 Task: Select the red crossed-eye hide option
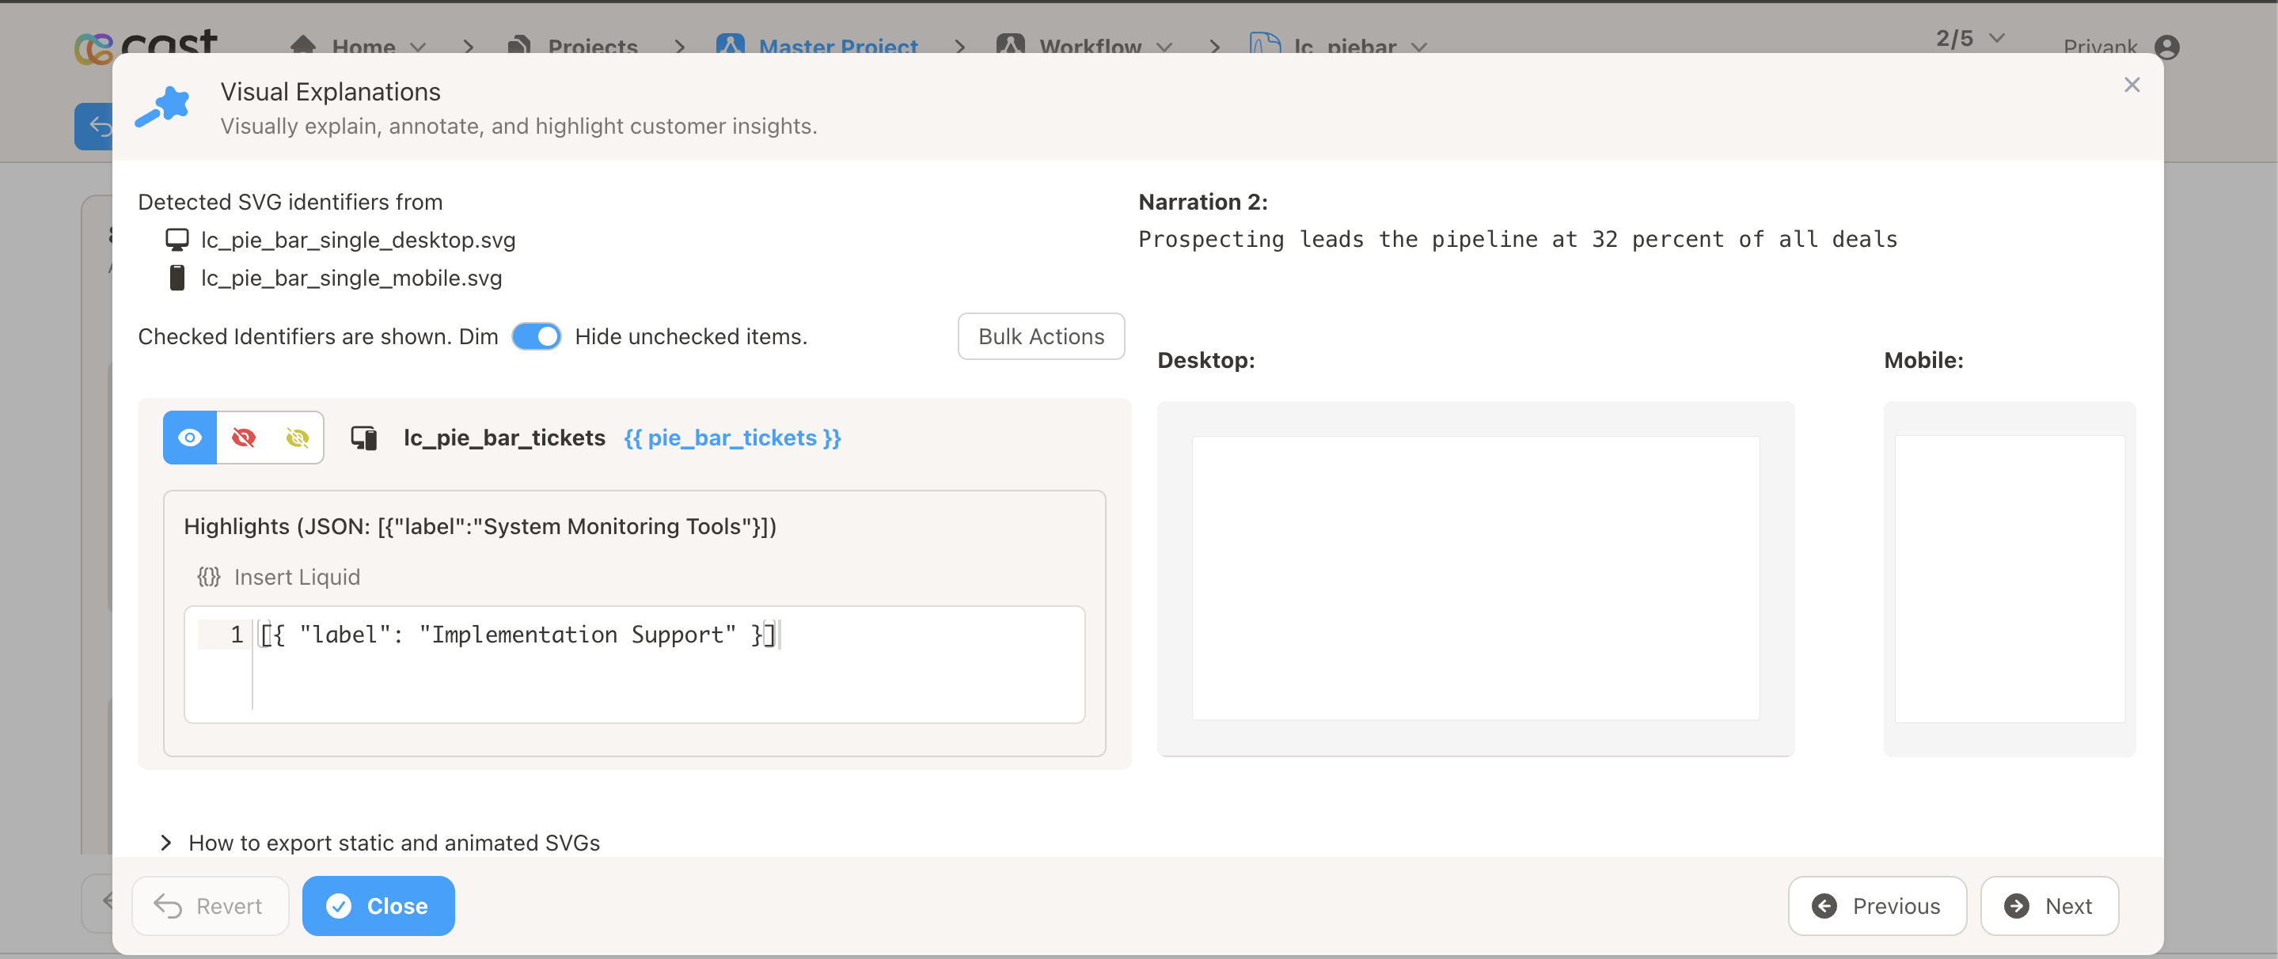point(243,438)
